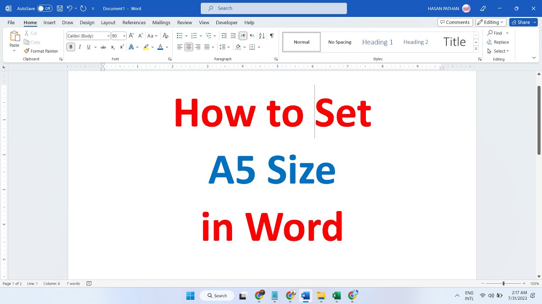Apply yellow text highlight color

tap(146, 47)
